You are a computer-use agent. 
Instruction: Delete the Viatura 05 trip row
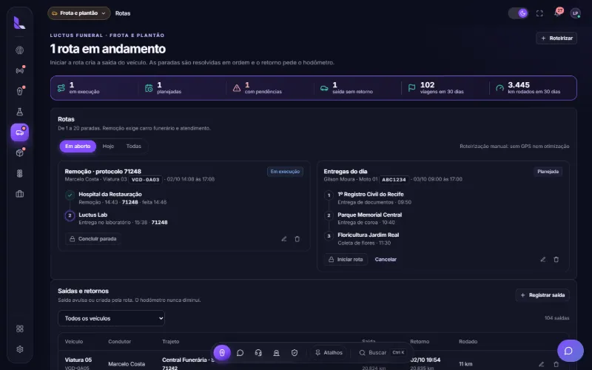click(556, 364)
